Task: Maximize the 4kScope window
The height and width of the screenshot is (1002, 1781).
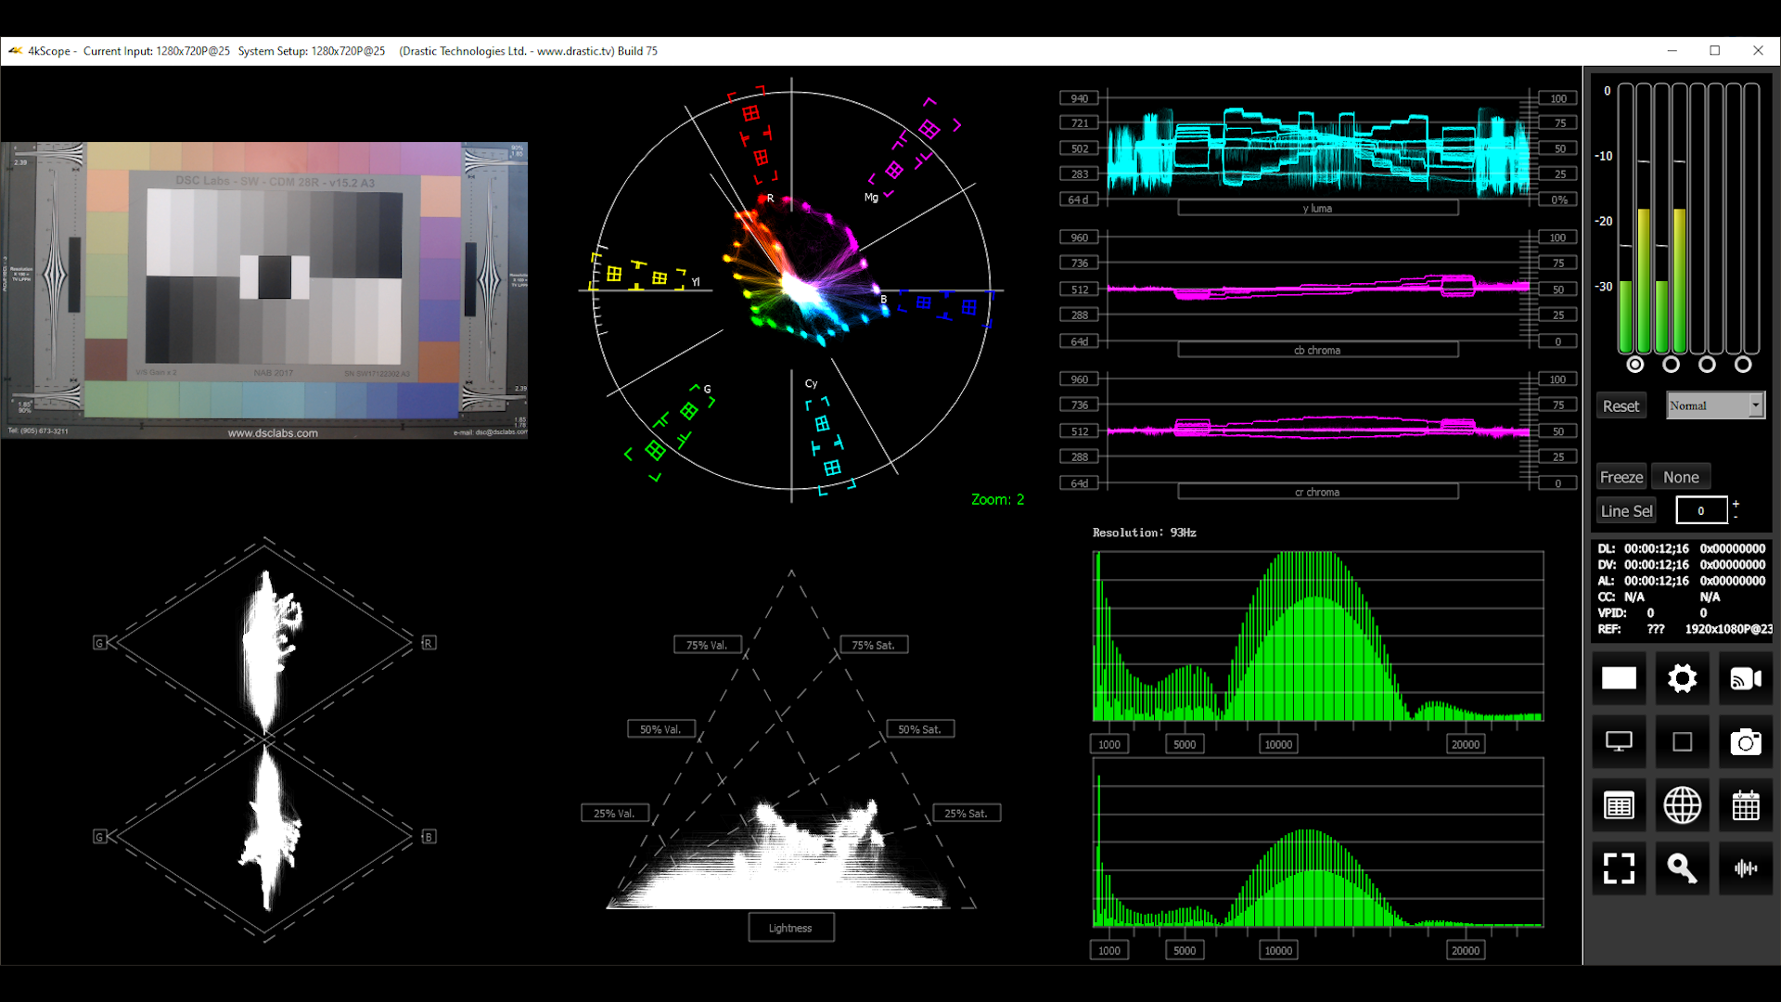Action: coord(1714,51)
